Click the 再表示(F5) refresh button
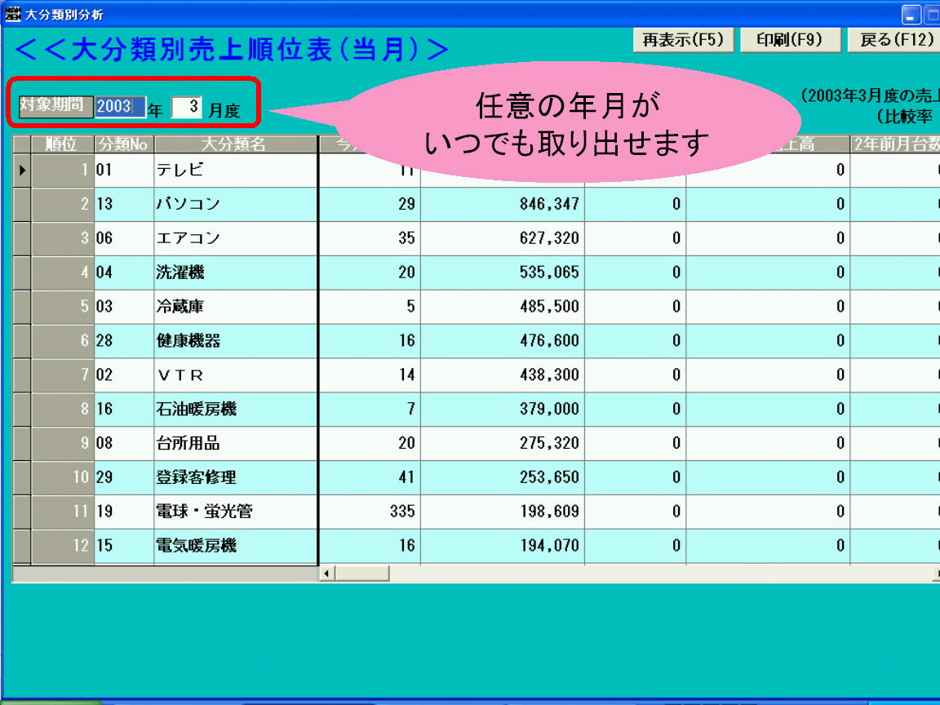940x705 pixels. pyautogui.click(x=683, y=40)
